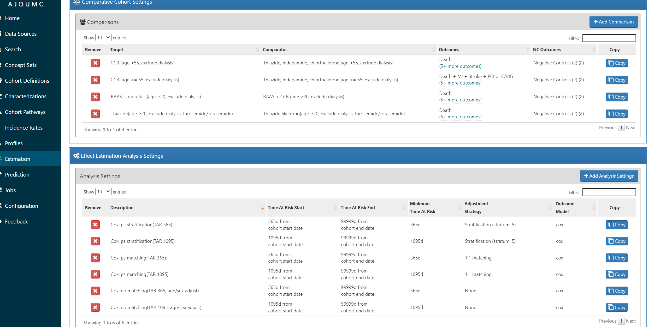The image size is (648, 327).
Task: Click the Add Analysis Settings button
Action: [x=609, y=176]
